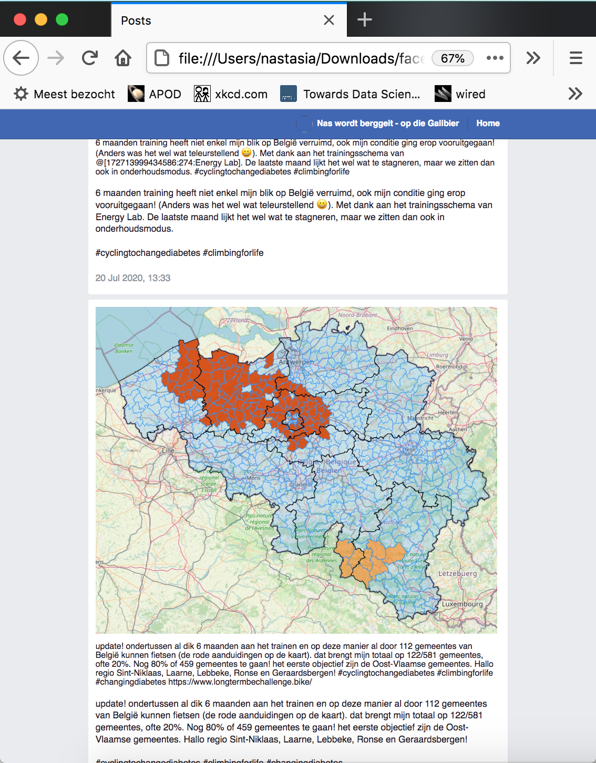
Task: Reset the 67% zoom level badge
Action: point(452,58)
